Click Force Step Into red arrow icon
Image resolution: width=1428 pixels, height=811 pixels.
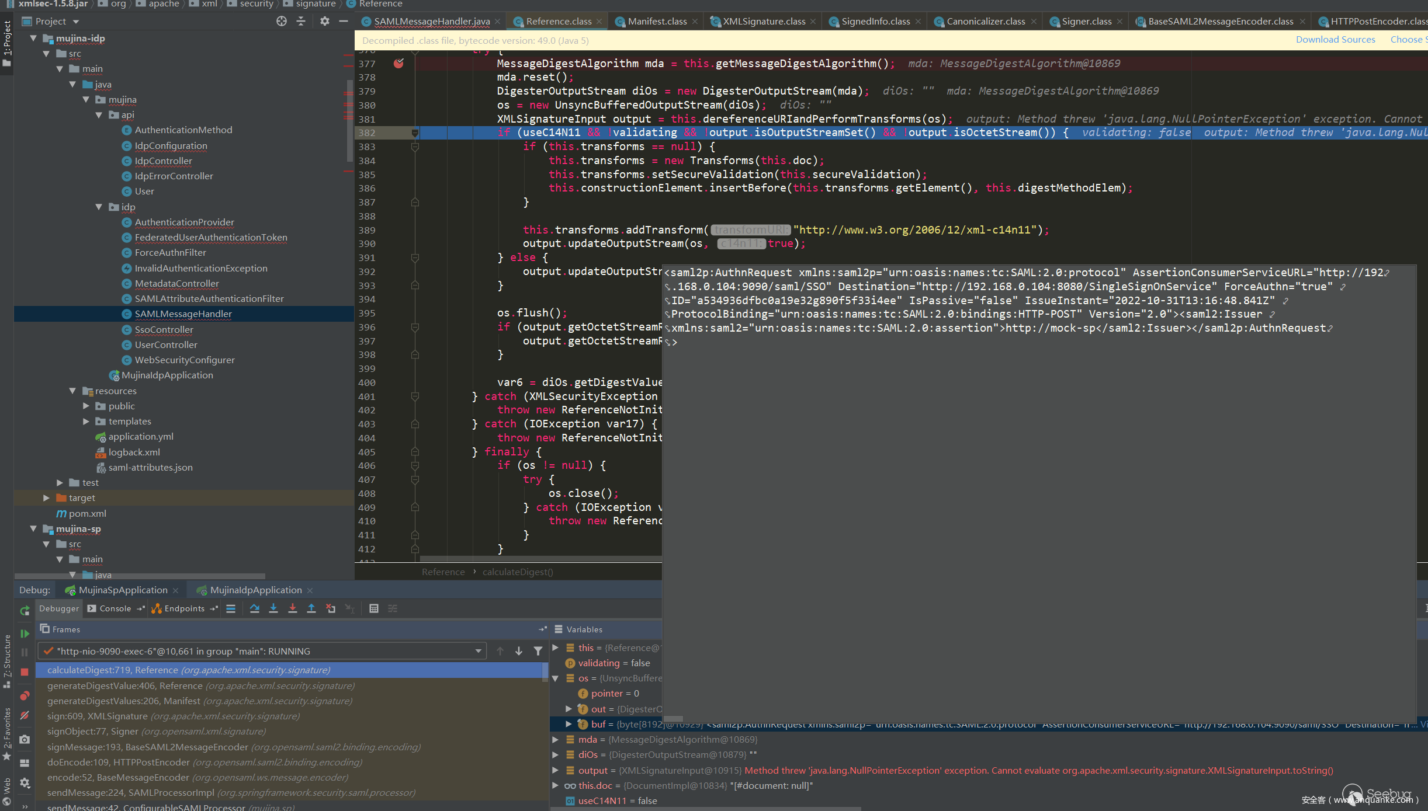(293, 608)
